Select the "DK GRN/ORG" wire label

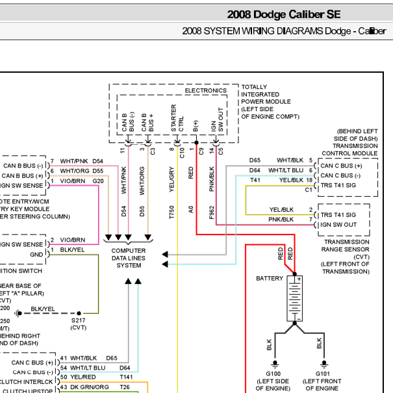[90, 387]
